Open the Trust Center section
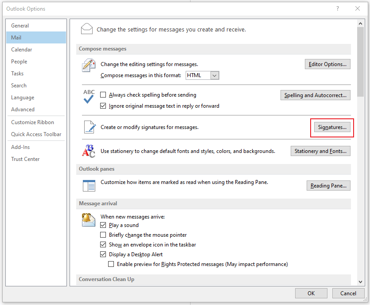This screenshot has width=370, height=305. click(x=25, y=159)
